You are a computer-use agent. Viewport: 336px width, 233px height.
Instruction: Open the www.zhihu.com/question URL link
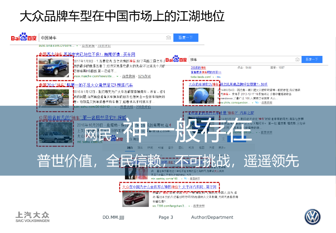234,103
